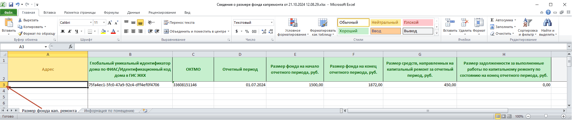Apply the yellow fill color bucket
The width and height of the screenshot is (572, 120).
tap(104, 31)
